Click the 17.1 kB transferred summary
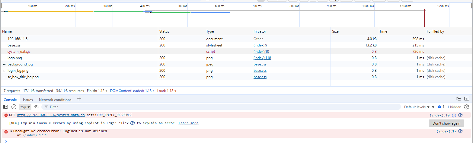The image size is (473, 143). (x=38, y=91)
